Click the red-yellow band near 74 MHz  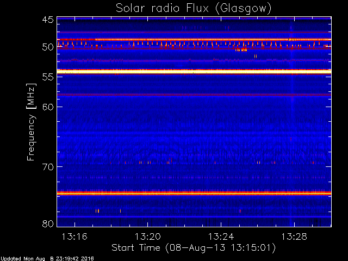click(x=194, y=194)
